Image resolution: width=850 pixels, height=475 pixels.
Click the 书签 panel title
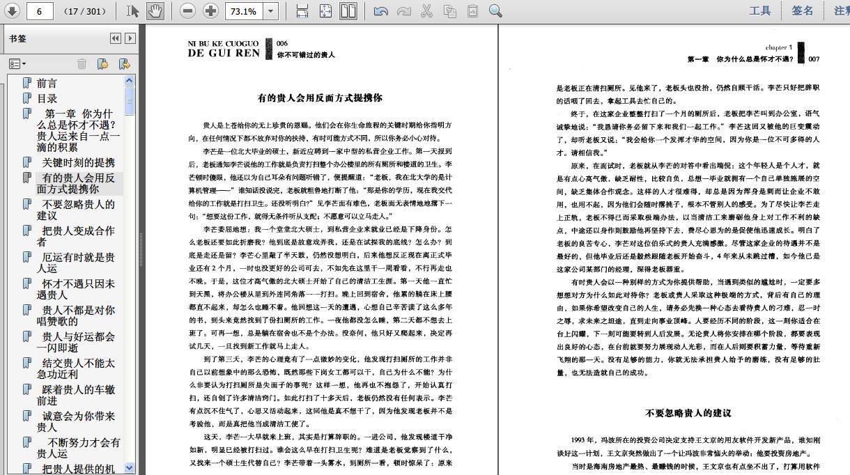point(17,38)
